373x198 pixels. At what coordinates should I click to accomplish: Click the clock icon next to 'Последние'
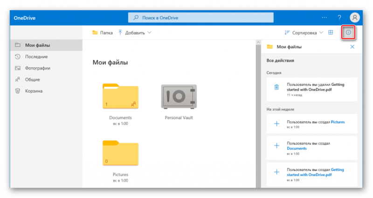pos(18,57)
